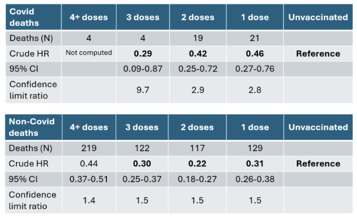Click the '1 dose' header in Non-Covid table

(255, 127)
